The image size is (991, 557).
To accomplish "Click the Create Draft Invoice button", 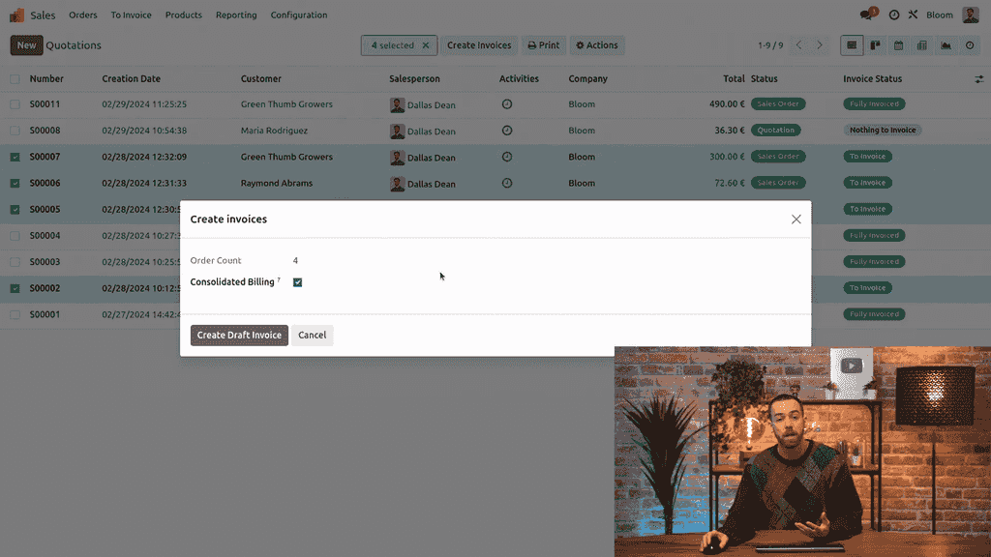I will click(239, 335).
